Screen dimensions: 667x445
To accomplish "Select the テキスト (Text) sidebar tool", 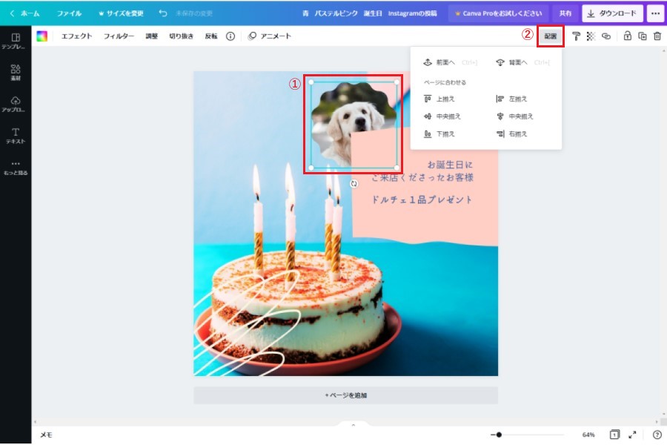I will click(15, 135).
